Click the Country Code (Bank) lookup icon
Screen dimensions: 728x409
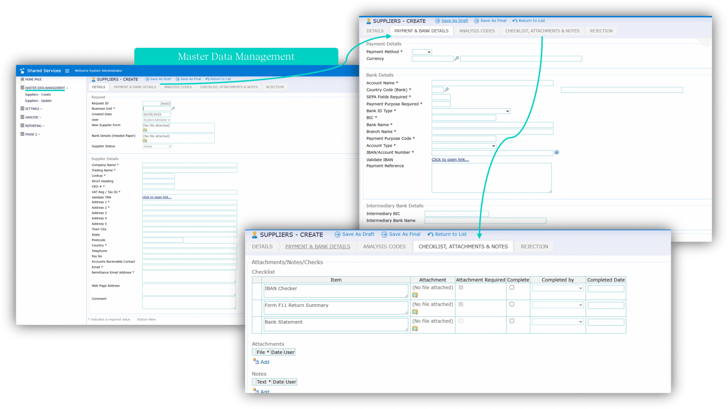coord(447,90)
